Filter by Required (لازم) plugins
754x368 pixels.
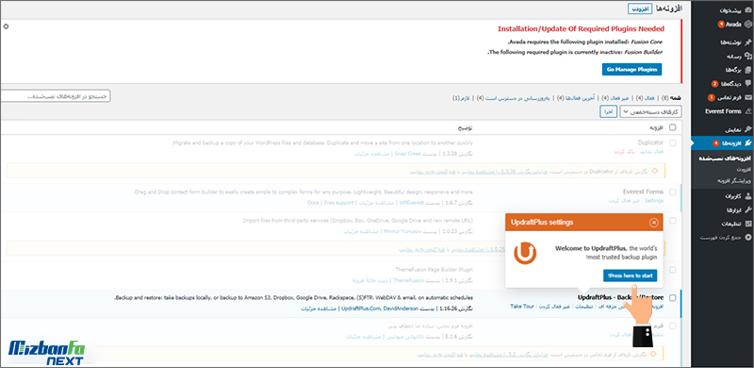point(465,98)
